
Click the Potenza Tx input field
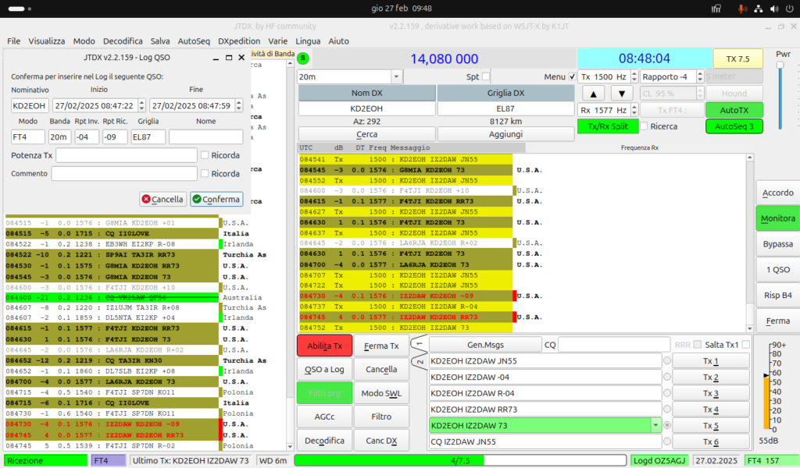click(127, 155)
